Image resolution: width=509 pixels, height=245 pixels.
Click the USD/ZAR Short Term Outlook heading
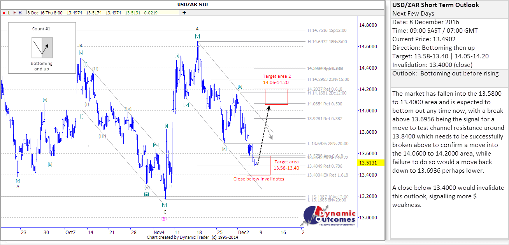coord(435,5)
